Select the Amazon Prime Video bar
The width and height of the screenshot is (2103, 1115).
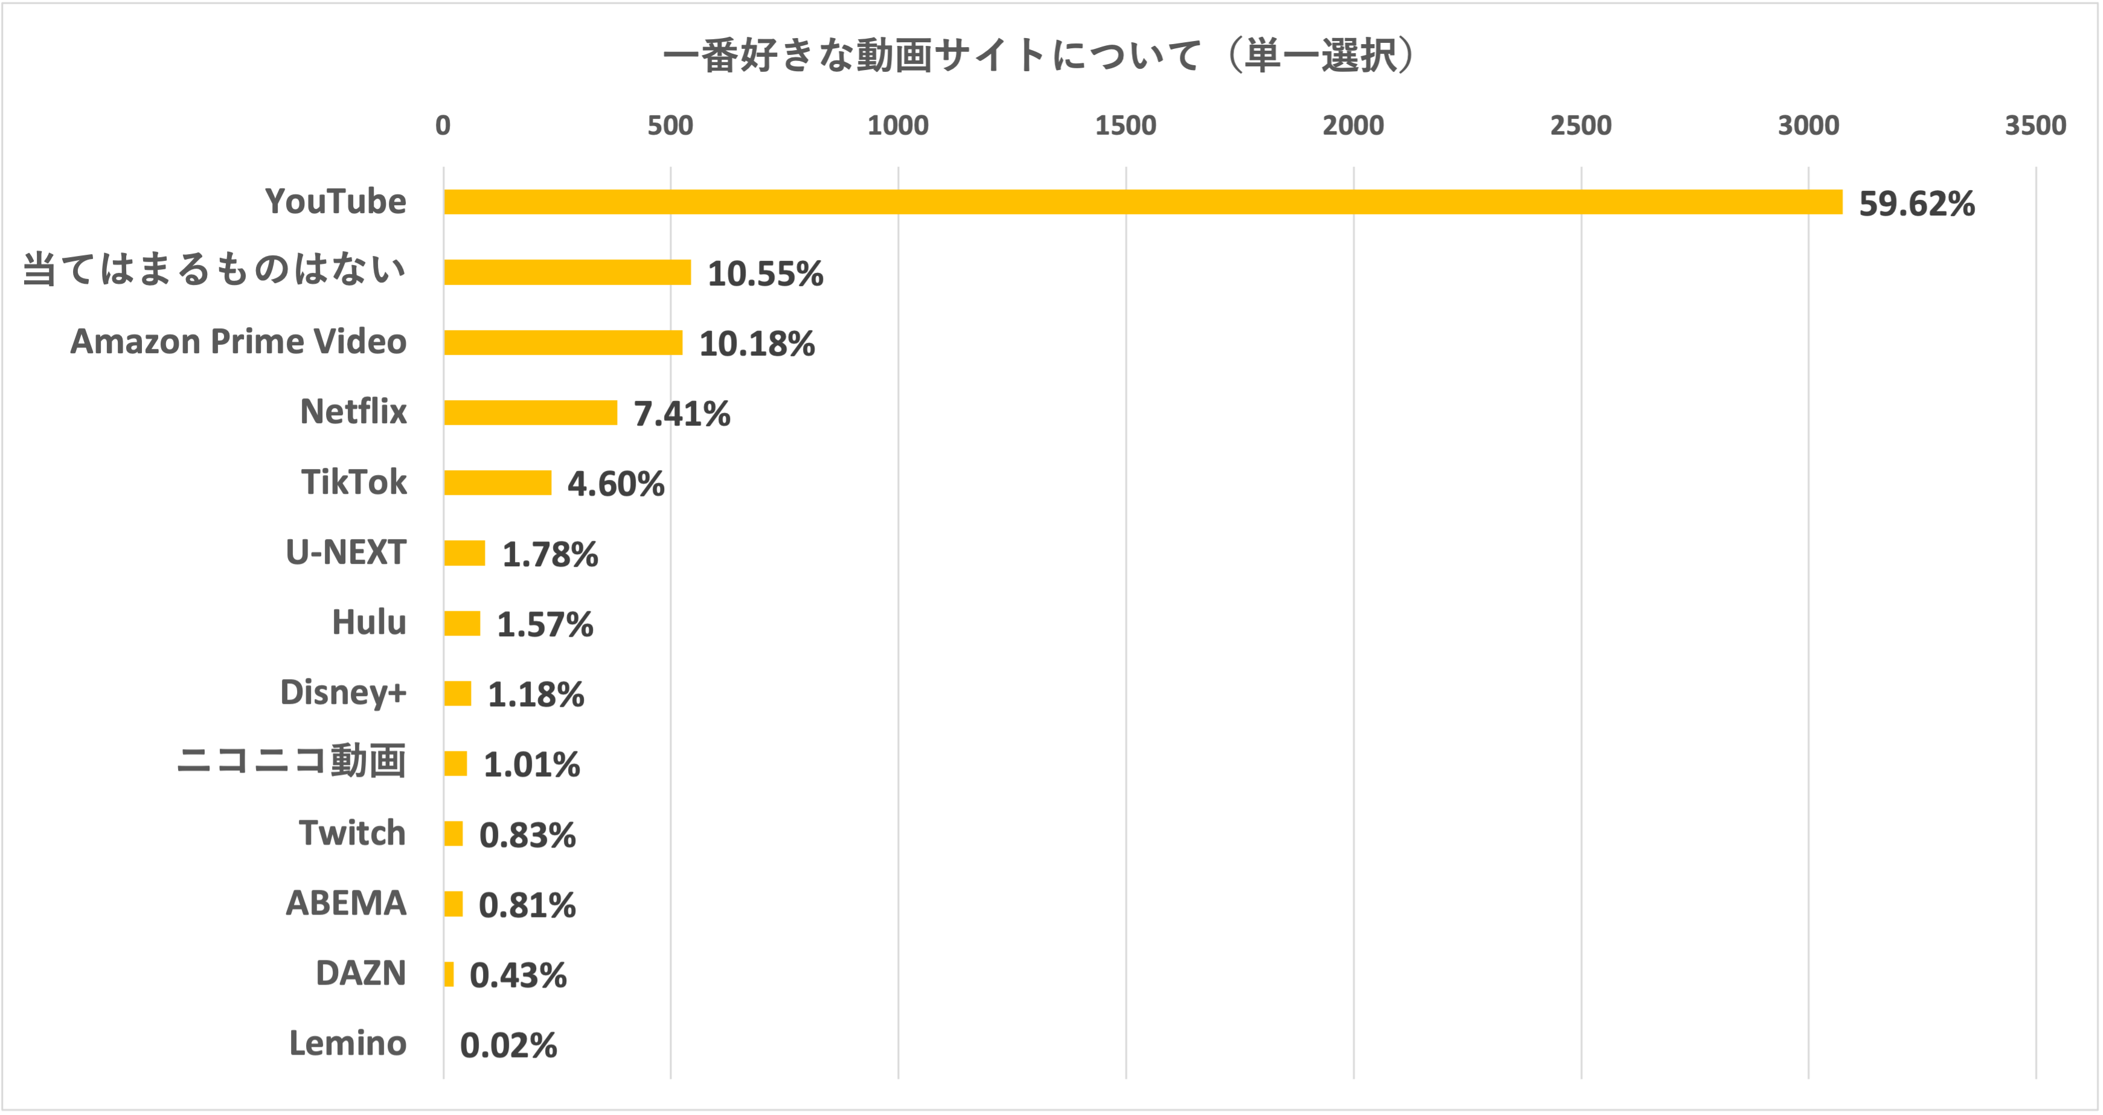(x=563, y=342)
